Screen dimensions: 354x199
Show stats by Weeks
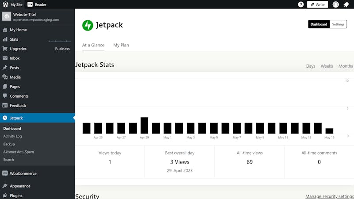pyautogui.click(x=327, y=66)
